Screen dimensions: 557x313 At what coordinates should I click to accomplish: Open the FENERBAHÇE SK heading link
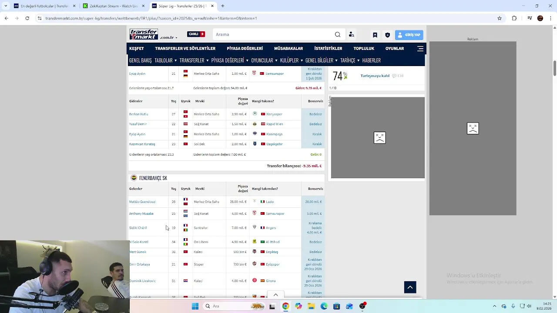click(x=153, y=178)
